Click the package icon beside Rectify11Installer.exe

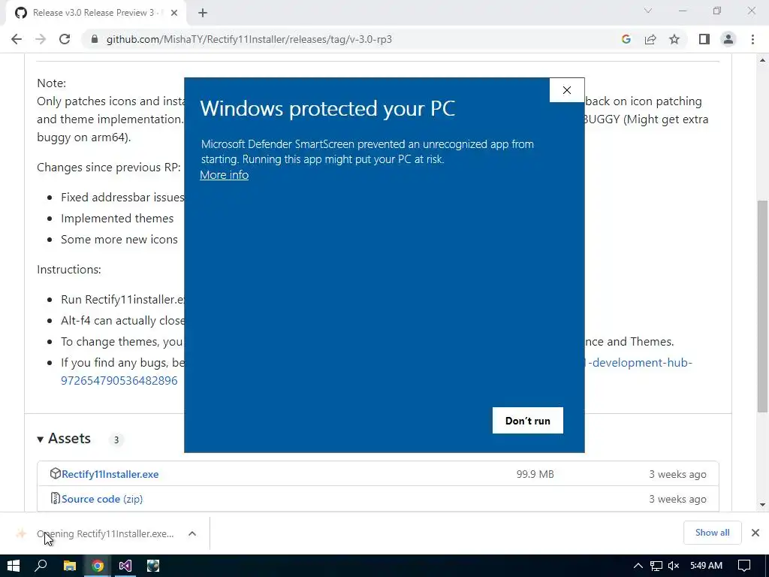[x=55, y=474]
